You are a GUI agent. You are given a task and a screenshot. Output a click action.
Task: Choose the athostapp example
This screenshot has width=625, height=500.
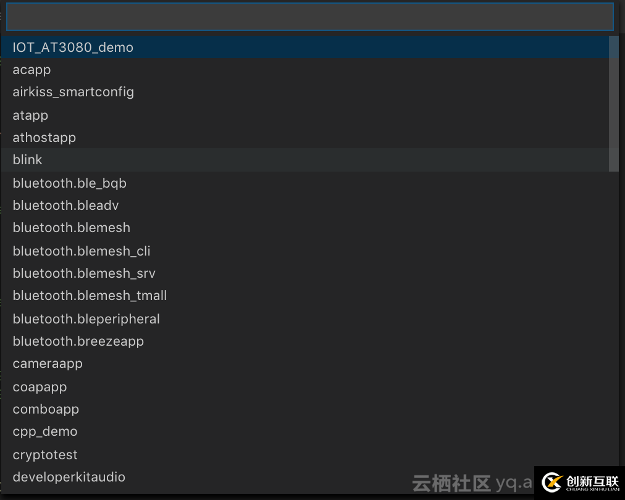44,137
